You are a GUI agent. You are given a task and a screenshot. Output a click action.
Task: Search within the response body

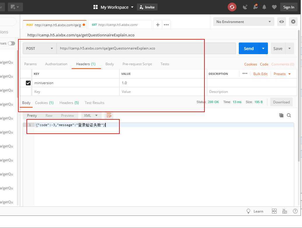[x=289, y=115]
